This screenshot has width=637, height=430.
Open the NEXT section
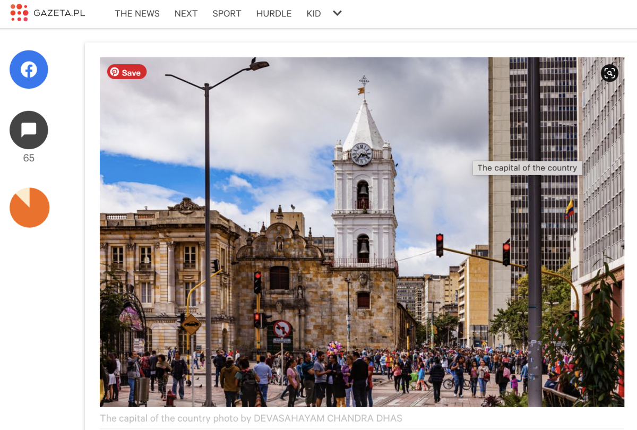186,14
